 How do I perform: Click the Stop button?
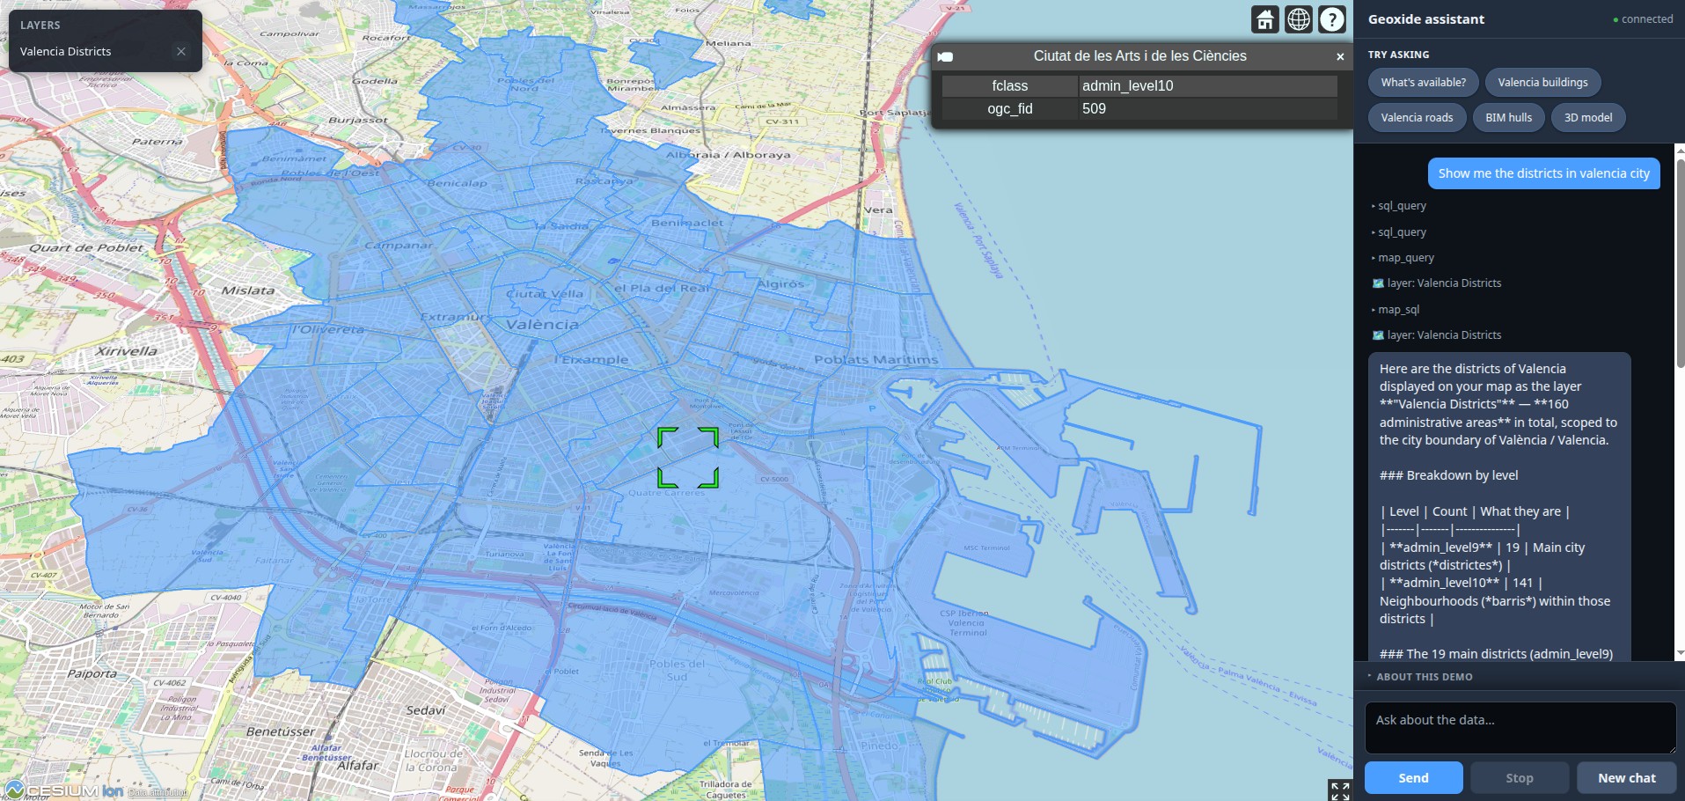tap(1519, 778)
